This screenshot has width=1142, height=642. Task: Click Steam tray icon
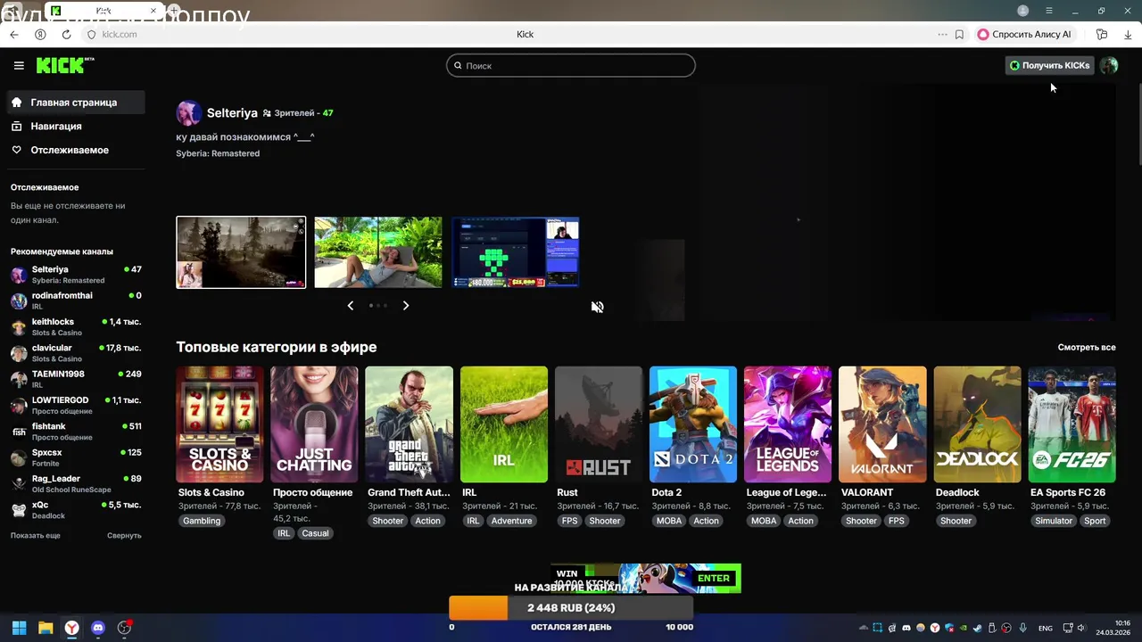(978, 628)
